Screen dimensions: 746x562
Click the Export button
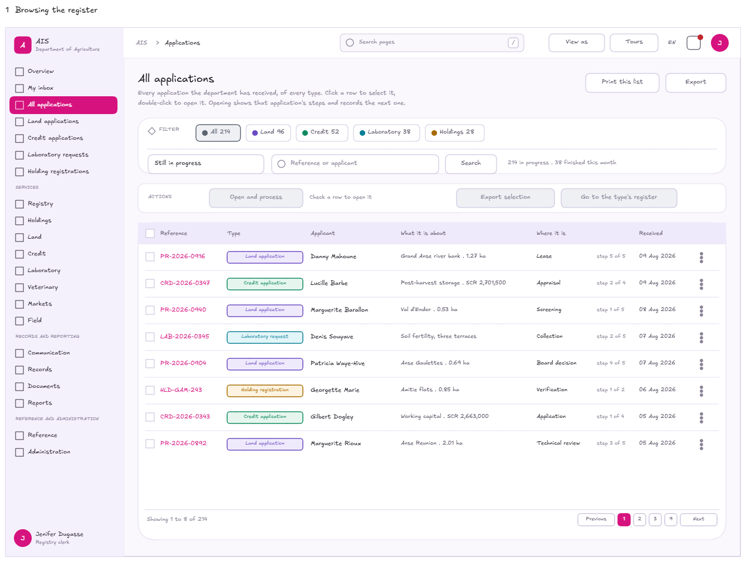point(696,82)
